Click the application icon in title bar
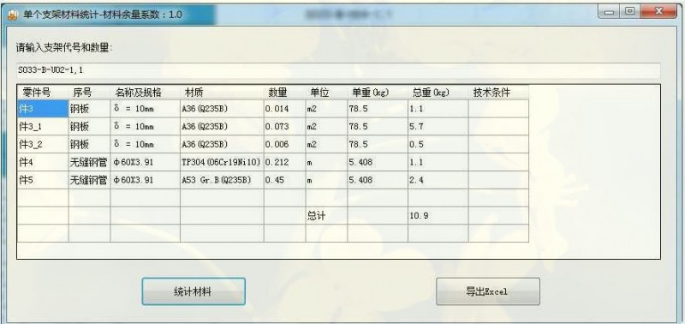The height and width of the screenshot is (324, 685). click(x=12, y=15)
